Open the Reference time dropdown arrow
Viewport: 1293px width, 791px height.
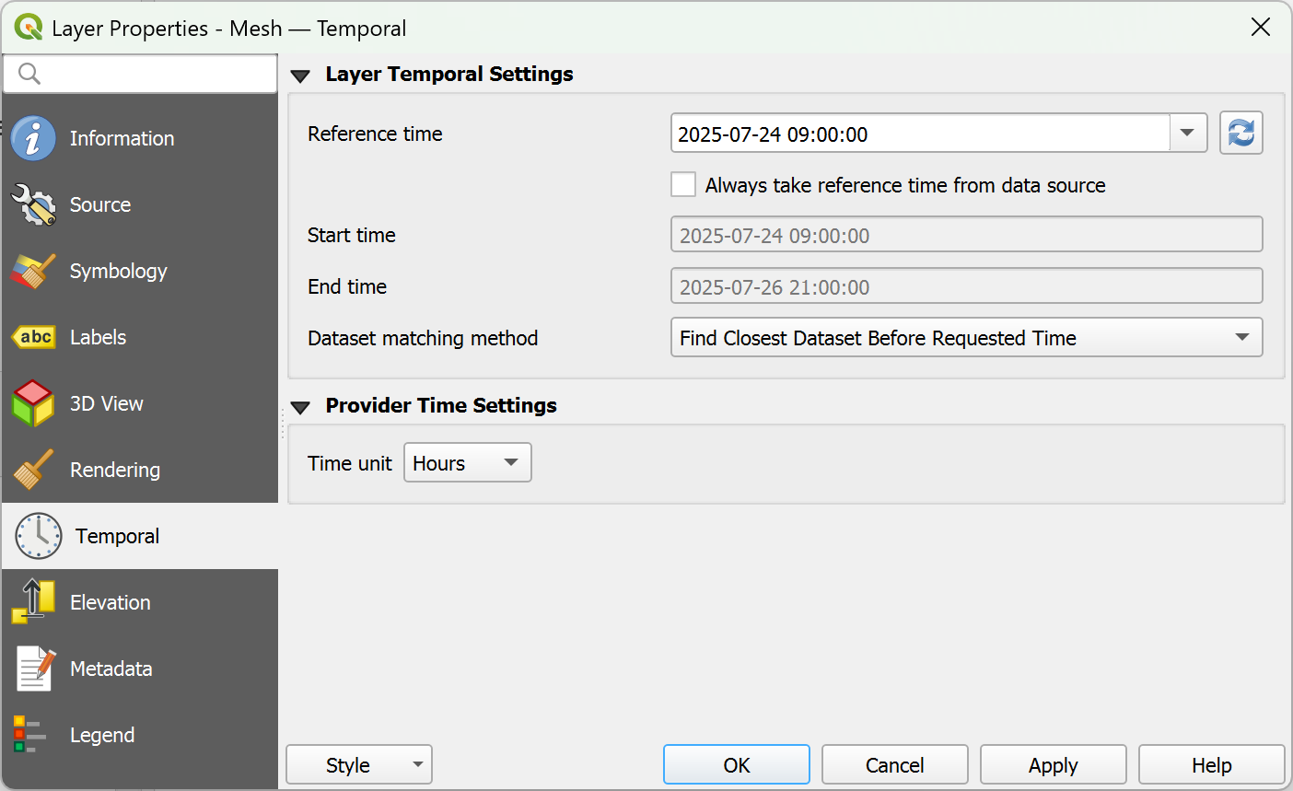click(1188, 134)
